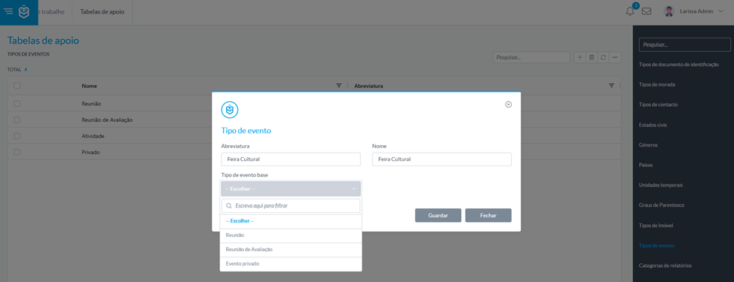734x282 pixels.
Task: Open Graus de Parentesco sidebar item
Action: pyautogui.click(x=662, y=205)
